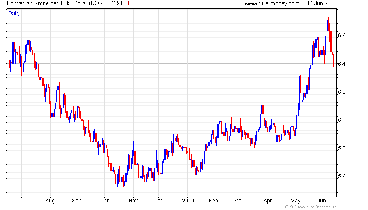The width and height of the screenshot is (368, 210).
Task: Click the blue Daily interval label
Action: point(14,13)
